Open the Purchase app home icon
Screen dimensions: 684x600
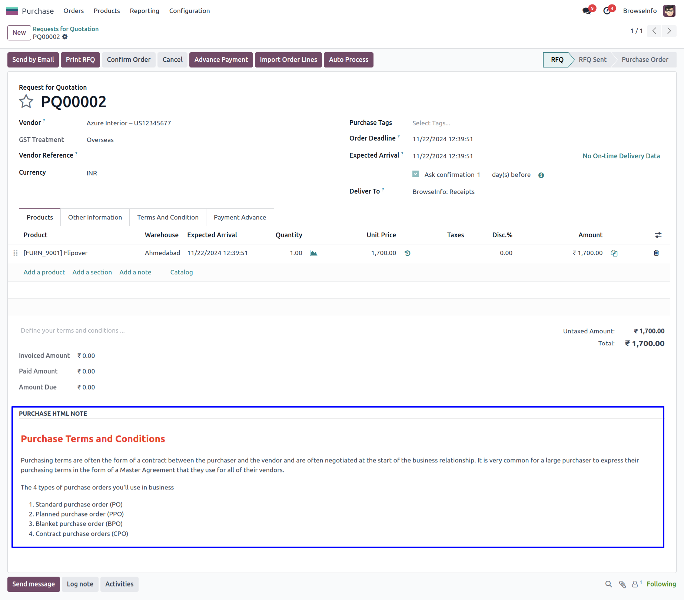click(x=12, y=11)
